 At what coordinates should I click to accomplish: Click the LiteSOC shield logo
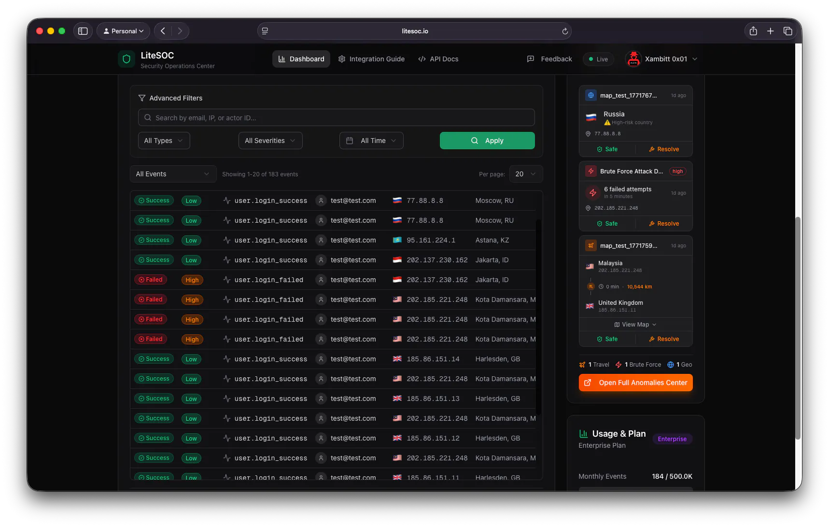(126, 59)
